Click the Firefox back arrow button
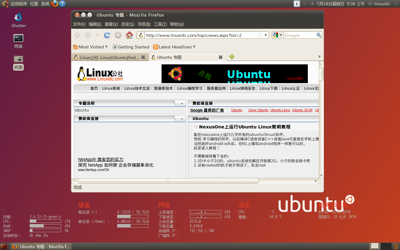400x250 pixels. (x=77, y=35)
